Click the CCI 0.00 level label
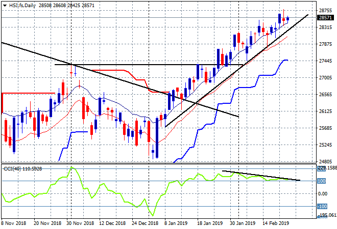Viewport: 337px width, 229px height. tap(323, 194)
